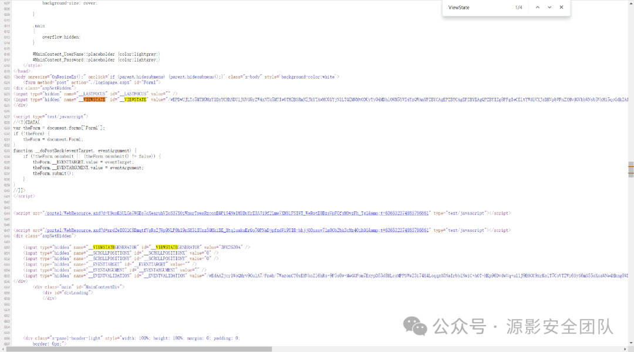Click theForm.__EVENTTARGET.value assignment line
Viewport: 634px width, 352px height.
coord(83,162)
